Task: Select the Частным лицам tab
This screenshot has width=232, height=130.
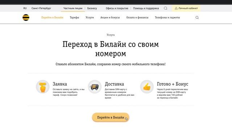Action: [x=73, y=8]
